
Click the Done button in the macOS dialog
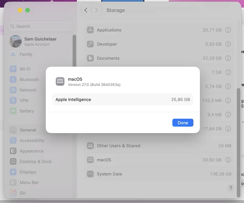coord(183,123)
